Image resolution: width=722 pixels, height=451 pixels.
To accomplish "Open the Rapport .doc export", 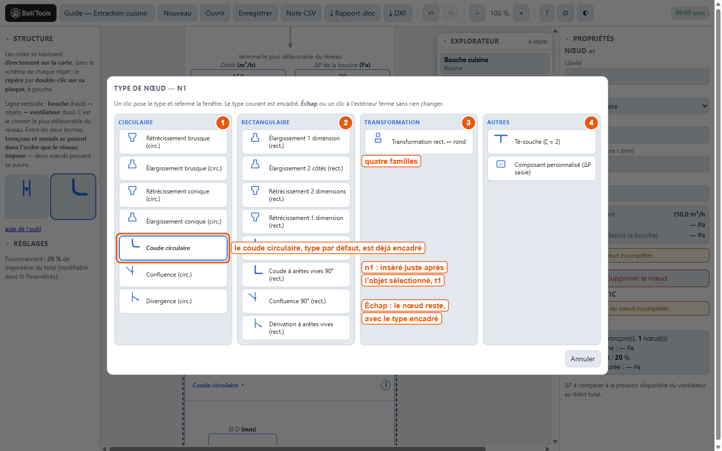I will pos(352,13).
